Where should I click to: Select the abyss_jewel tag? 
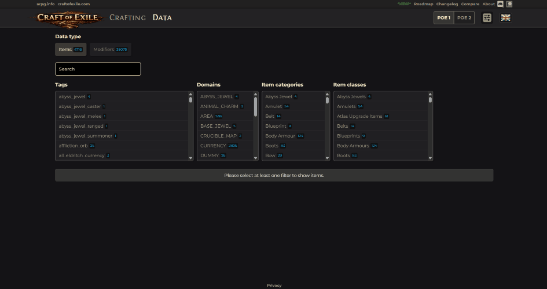click(122, 97)
